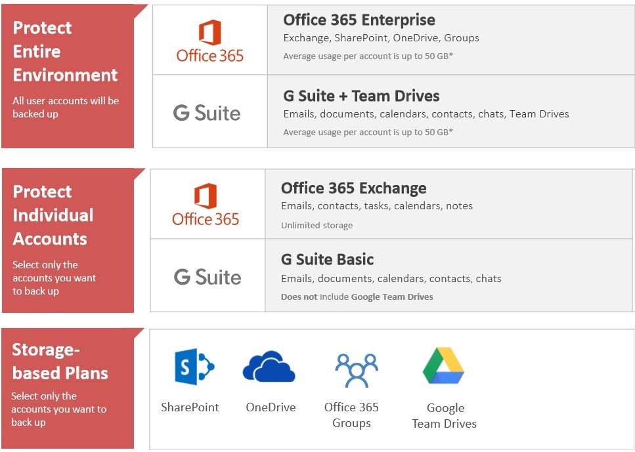The image size is (635, 452).
Task: Click the Google Team Drives label
Action: pyautogui.click(x=445, y=415)
